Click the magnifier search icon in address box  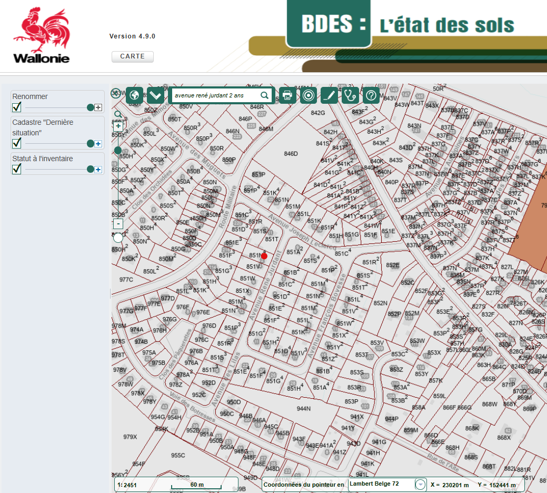tap(265, 95)
